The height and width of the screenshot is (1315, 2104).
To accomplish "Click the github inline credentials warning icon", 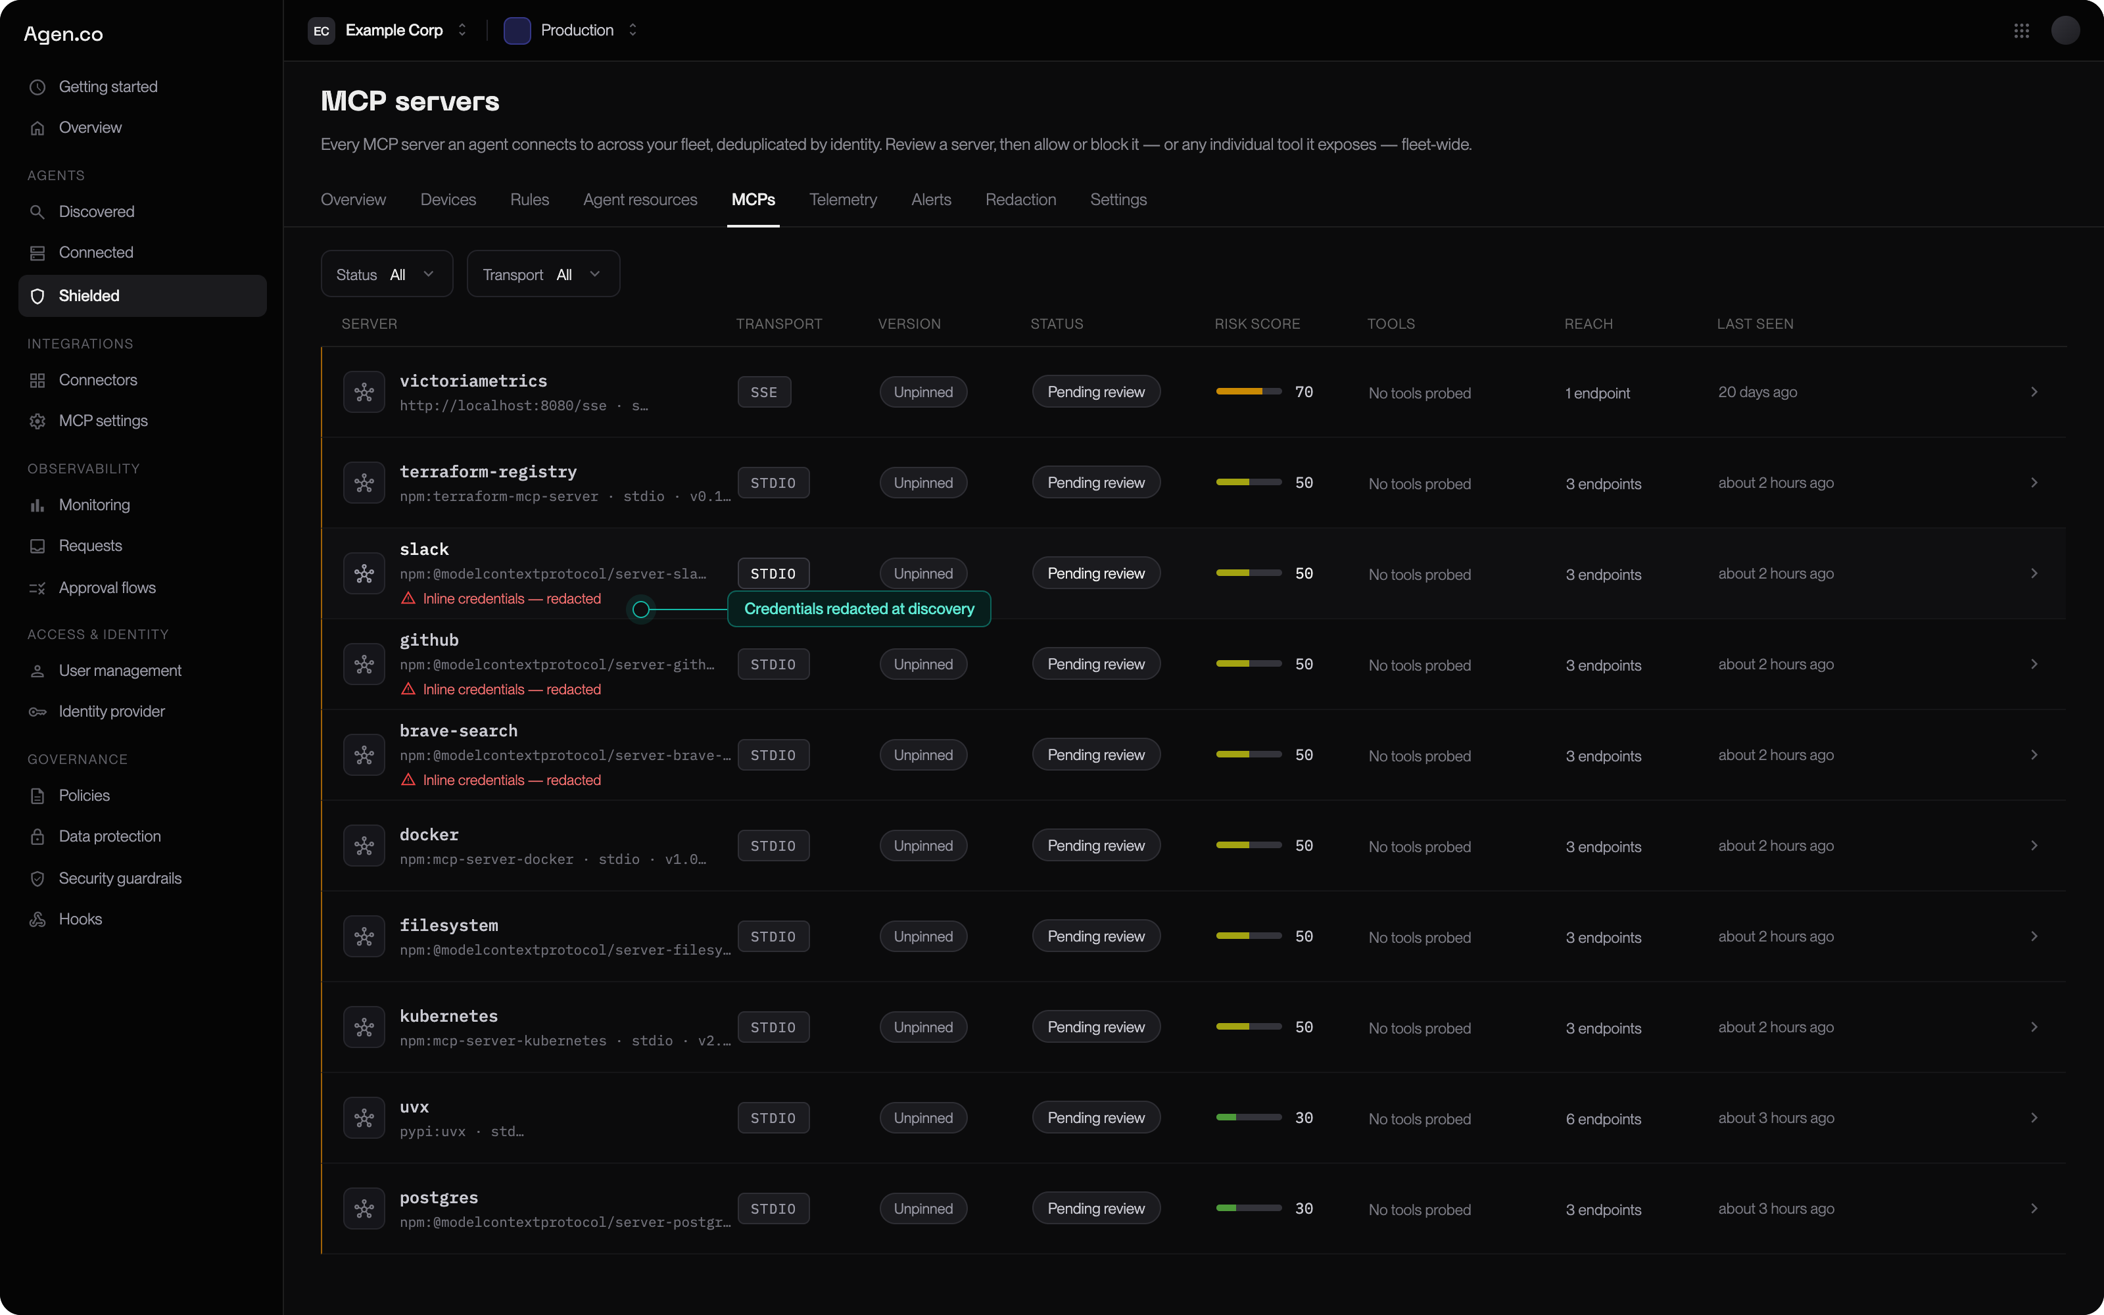I will click(x=408, y=689).
